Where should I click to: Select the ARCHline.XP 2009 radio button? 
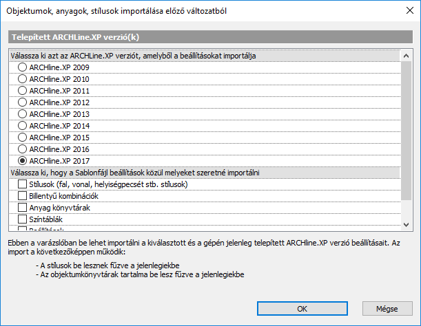[x=23, y=67]
